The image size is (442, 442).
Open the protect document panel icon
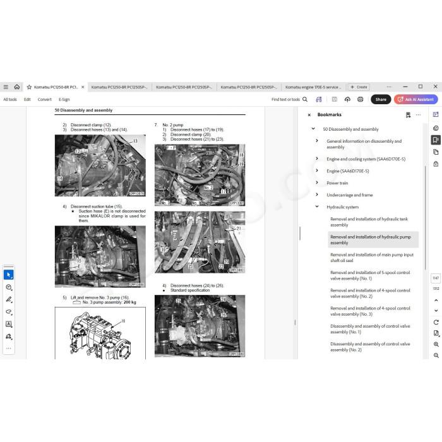(436, 164)
